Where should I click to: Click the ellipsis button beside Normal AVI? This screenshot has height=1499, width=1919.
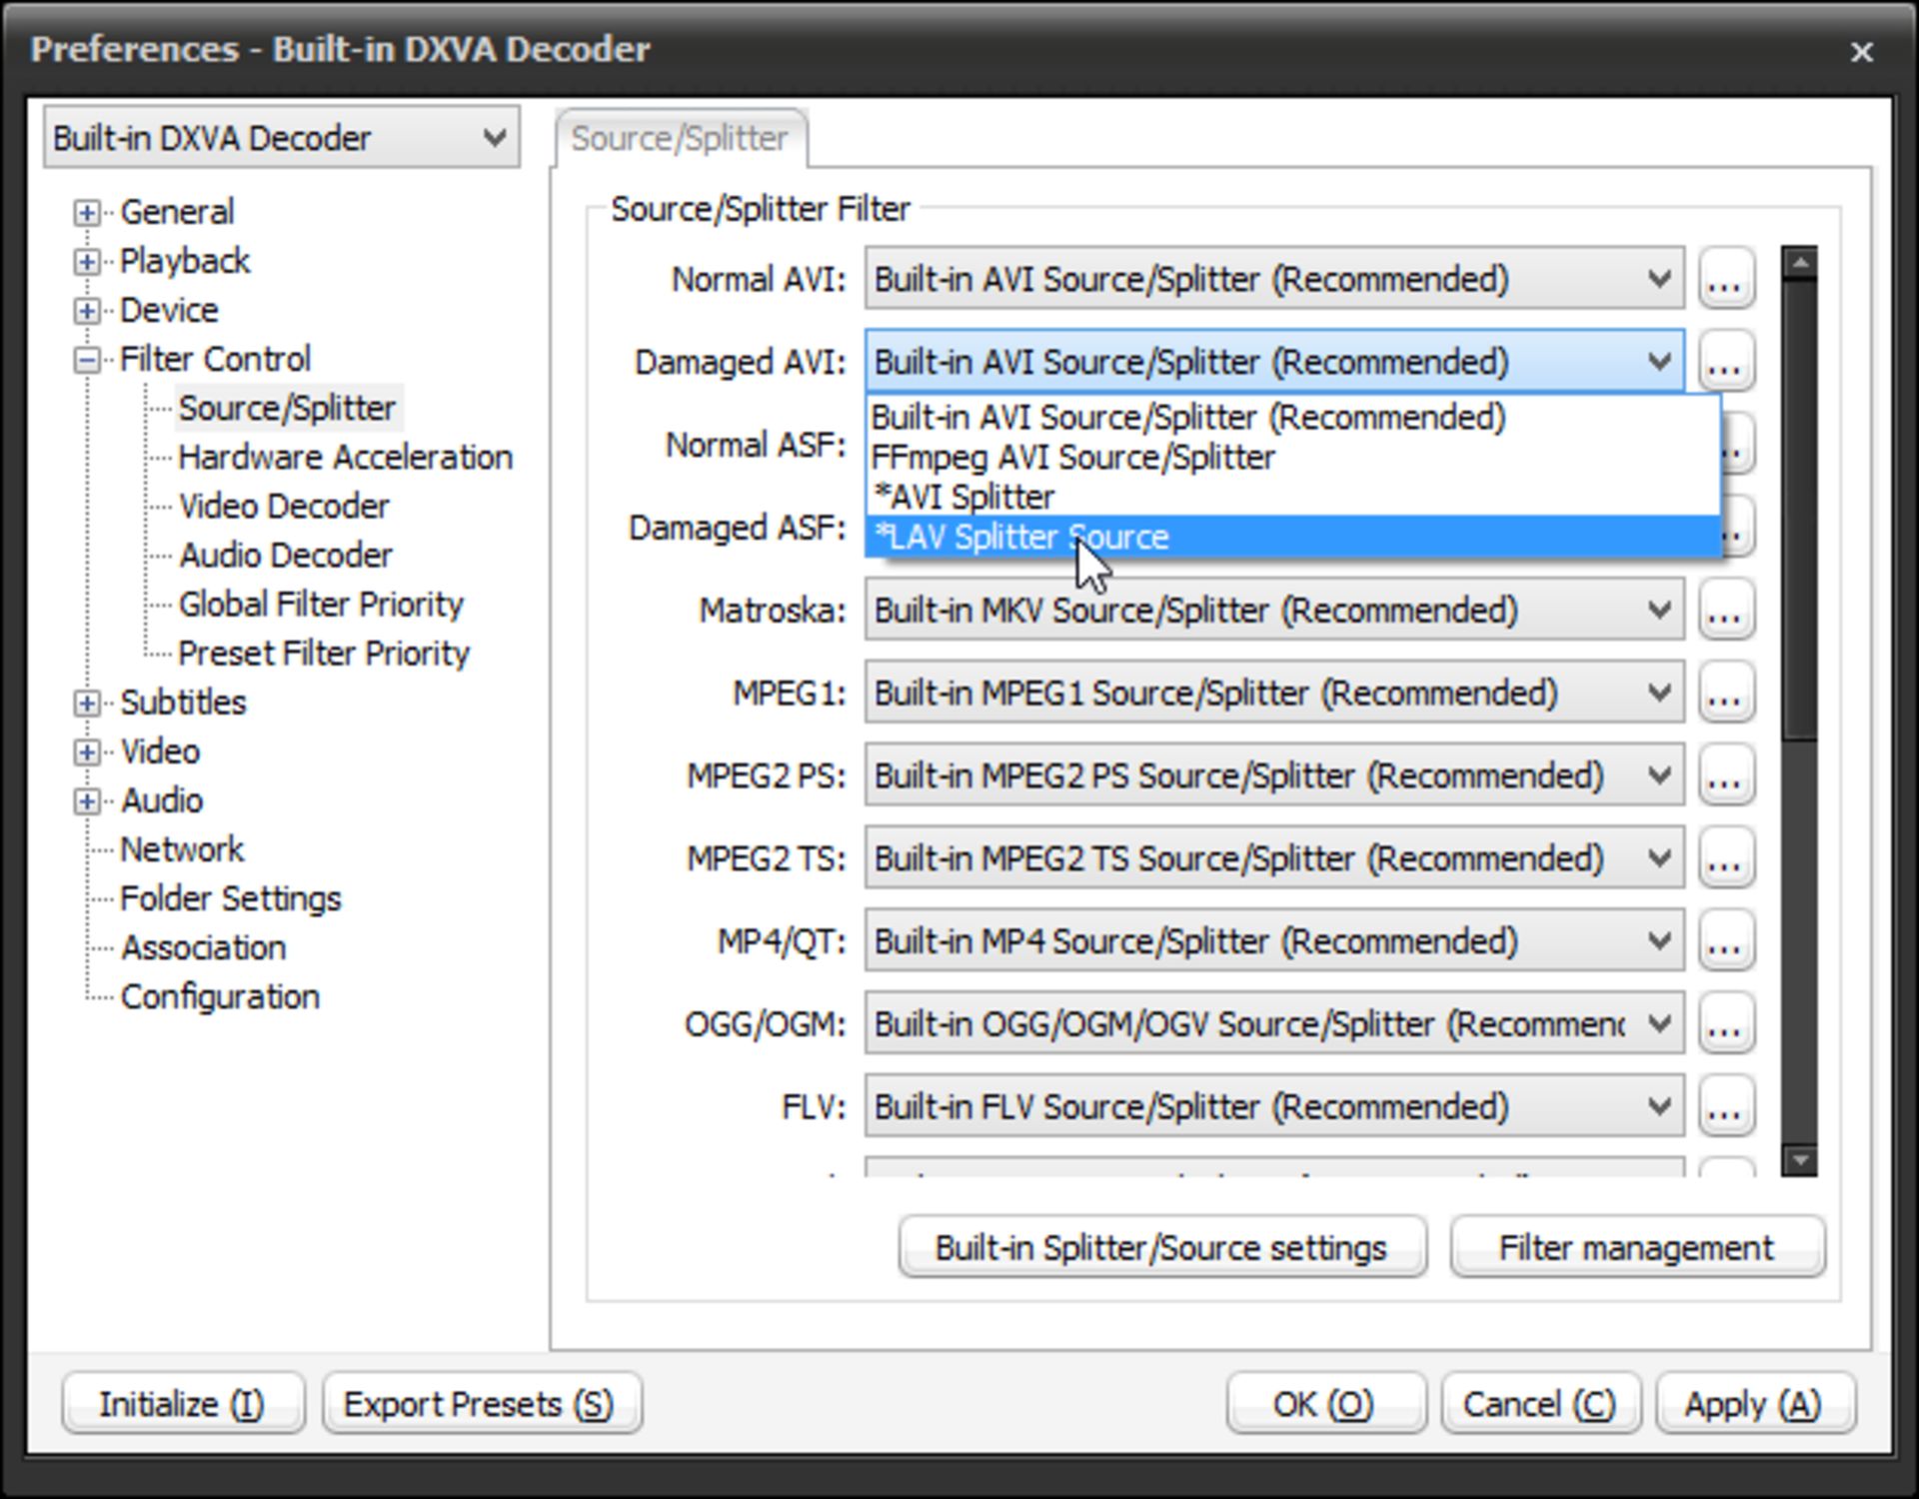tap(1725, 279)
